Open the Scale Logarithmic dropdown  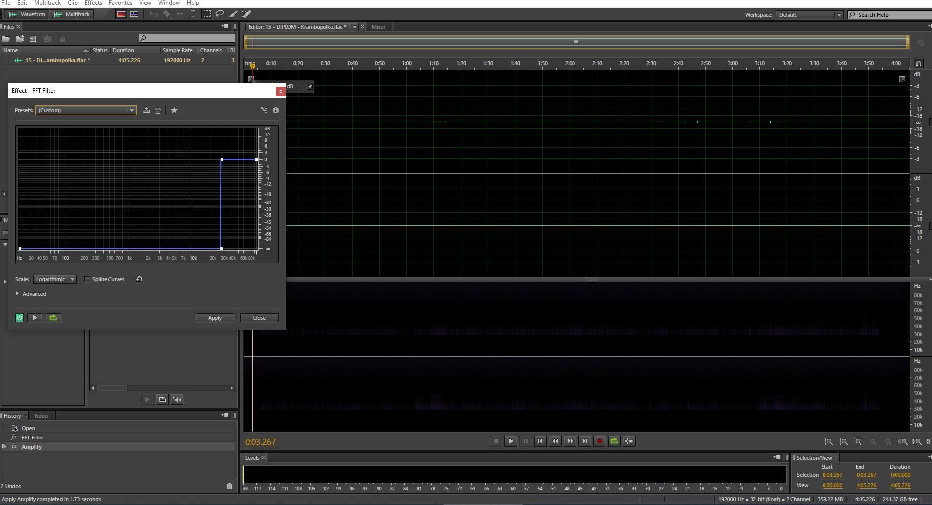pyautogui.click(x=55, y=279)
